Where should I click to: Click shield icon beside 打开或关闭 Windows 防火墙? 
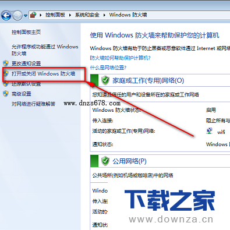[6, 73]
